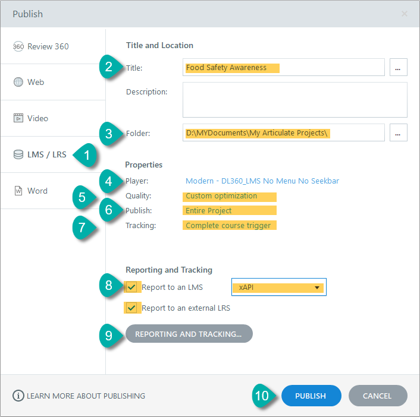Click the Publish button

[x=311, y=396]
